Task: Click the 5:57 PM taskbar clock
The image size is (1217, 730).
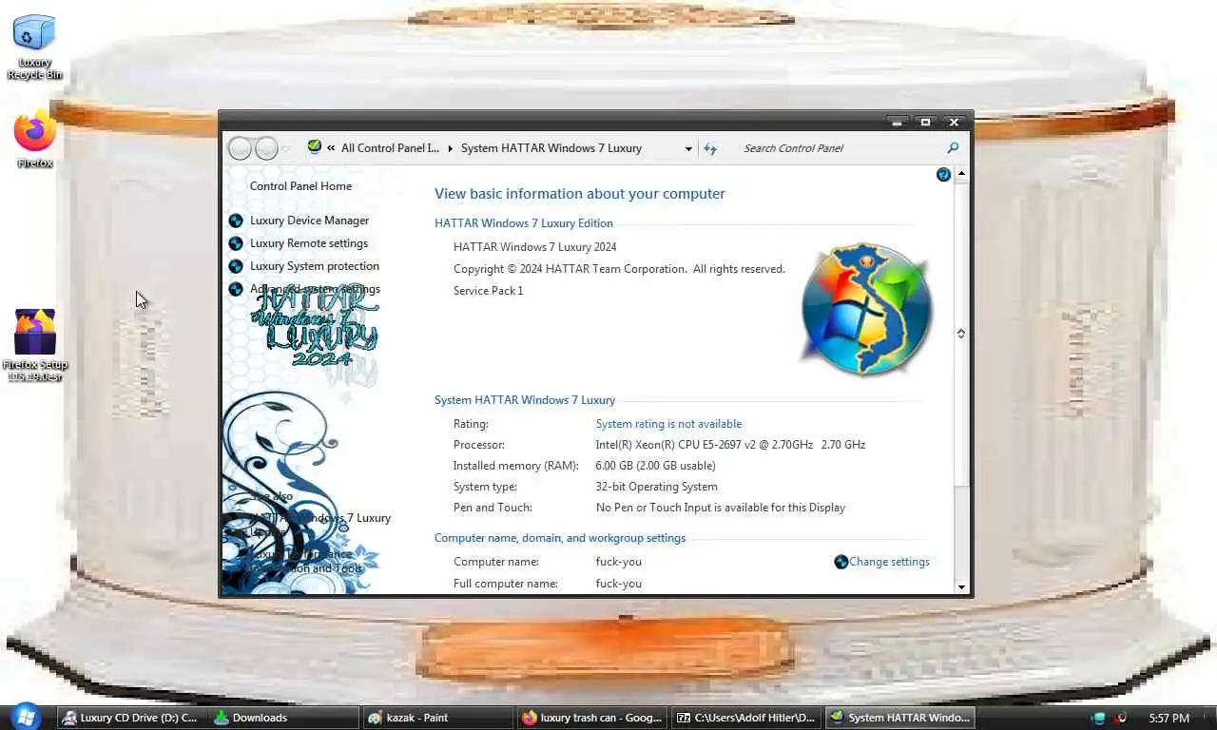Action: click(x=1169, y=719)
